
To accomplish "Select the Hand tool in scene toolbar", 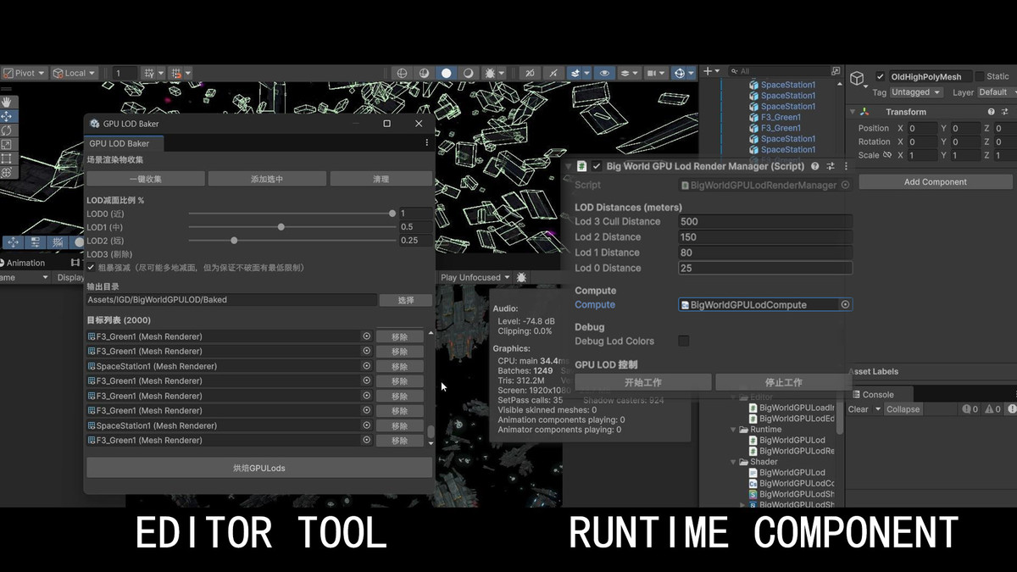I will pos(7,103).
